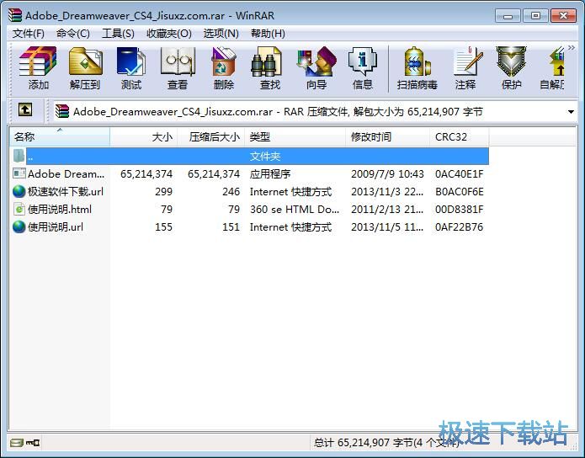Sort by CRC32 column header
Screen dimensions: 585x458
(460, 136)
